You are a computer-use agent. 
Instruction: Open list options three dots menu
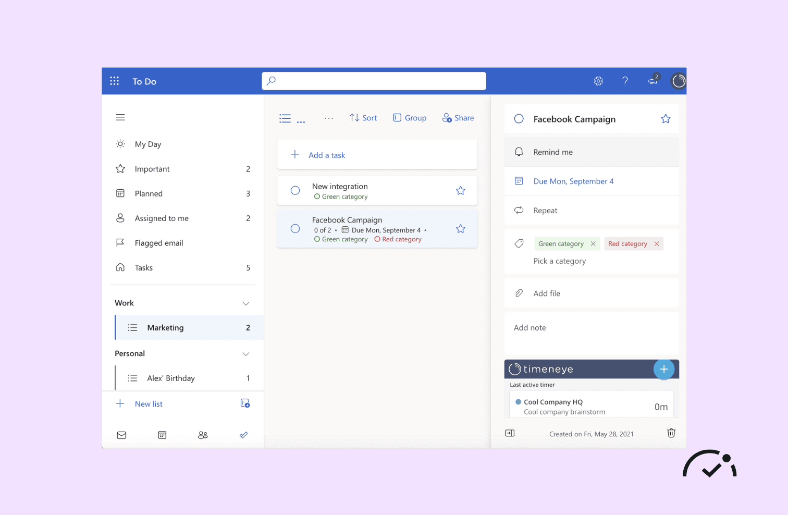click(x=329, y=118)
